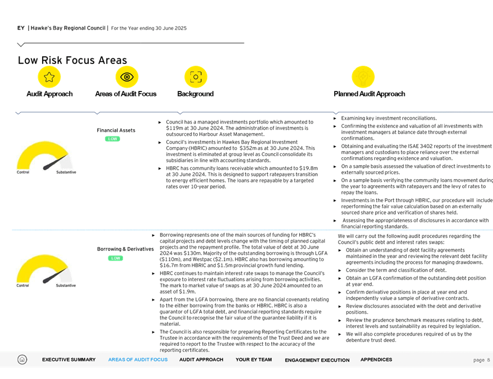Select the Audit Approach star icon
Viewport: 493px width, 379px height.
click(49, 77)
